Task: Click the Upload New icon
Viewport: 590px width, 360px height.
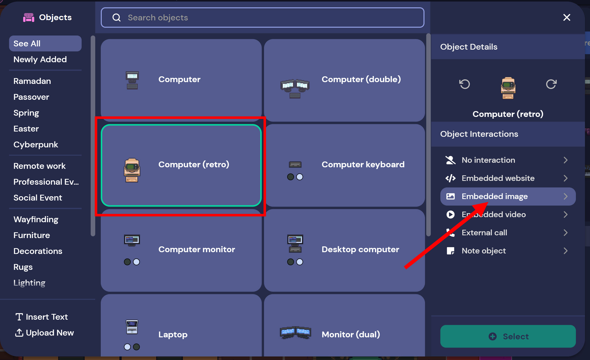Action: [x=19, y=333]
